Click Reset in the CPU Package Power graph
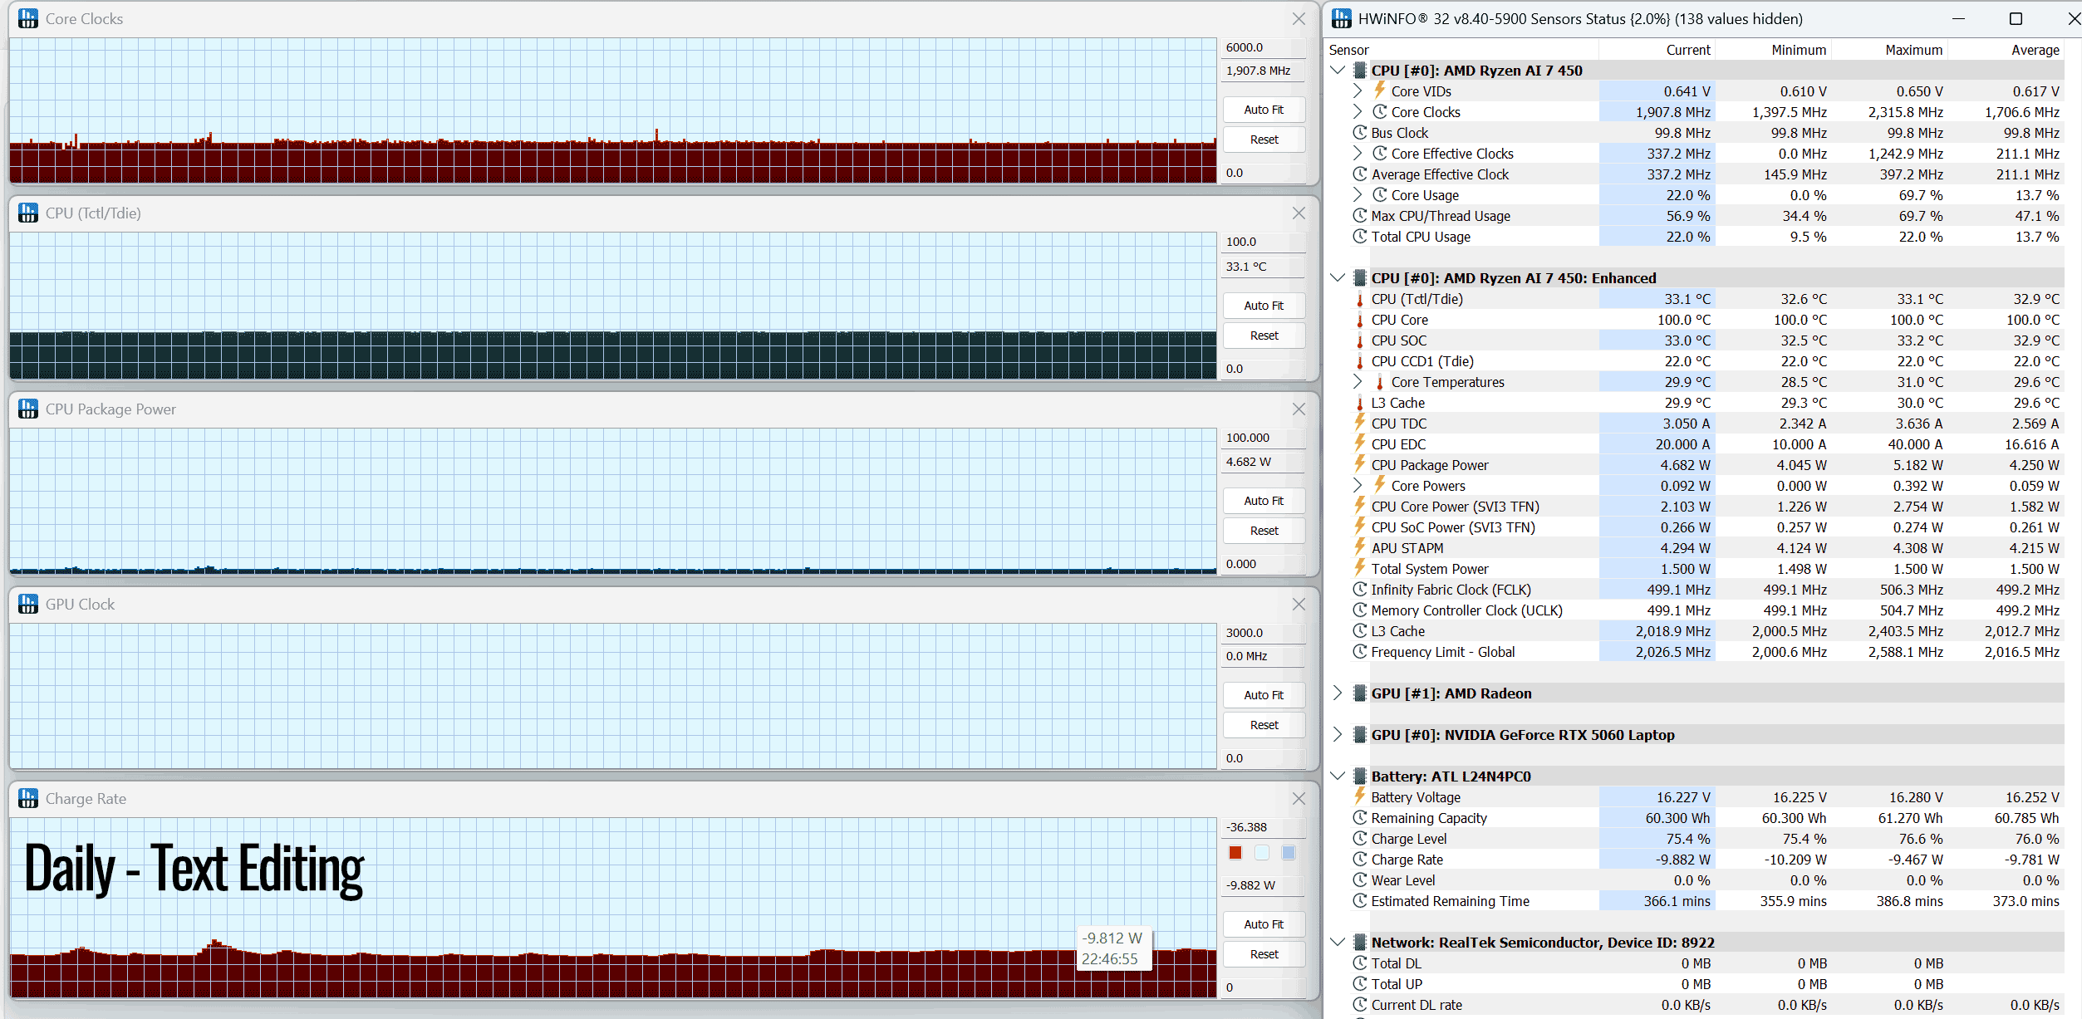This screenshot has width=2082, height=1019. point(1264,531)
